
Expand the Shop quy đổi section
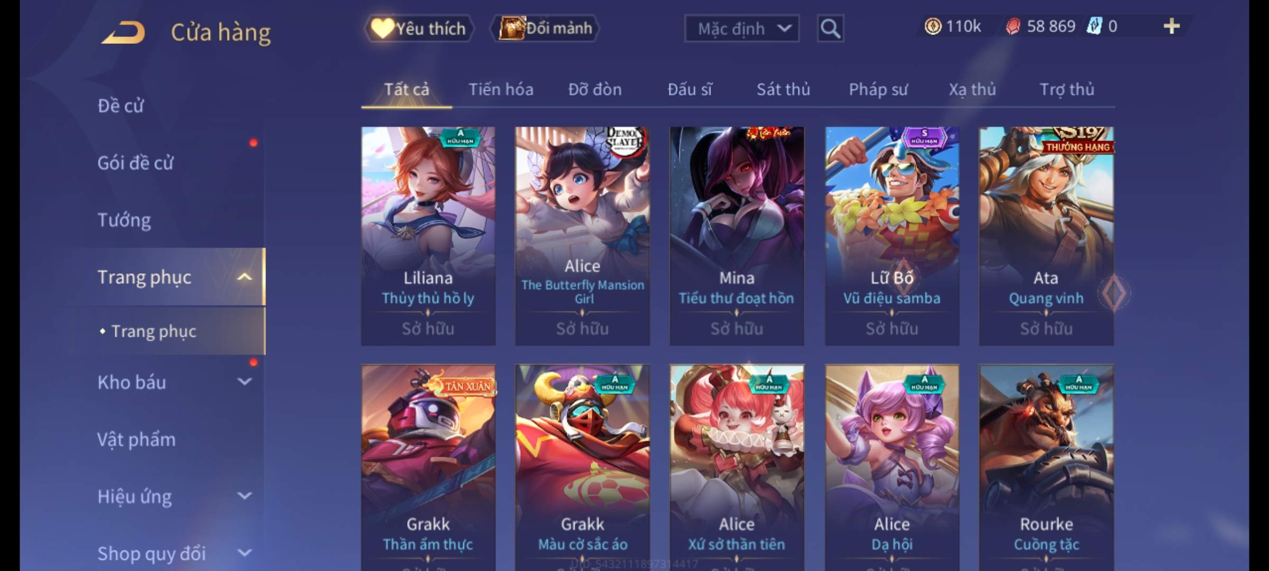point(244,553)
